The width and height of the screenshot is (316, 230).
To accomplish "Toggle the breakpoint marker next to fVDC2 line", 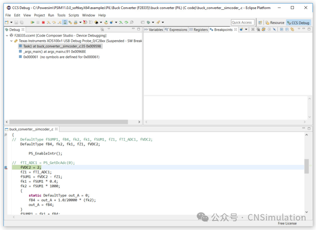I will pyautogui.click(x=6, y=167).
